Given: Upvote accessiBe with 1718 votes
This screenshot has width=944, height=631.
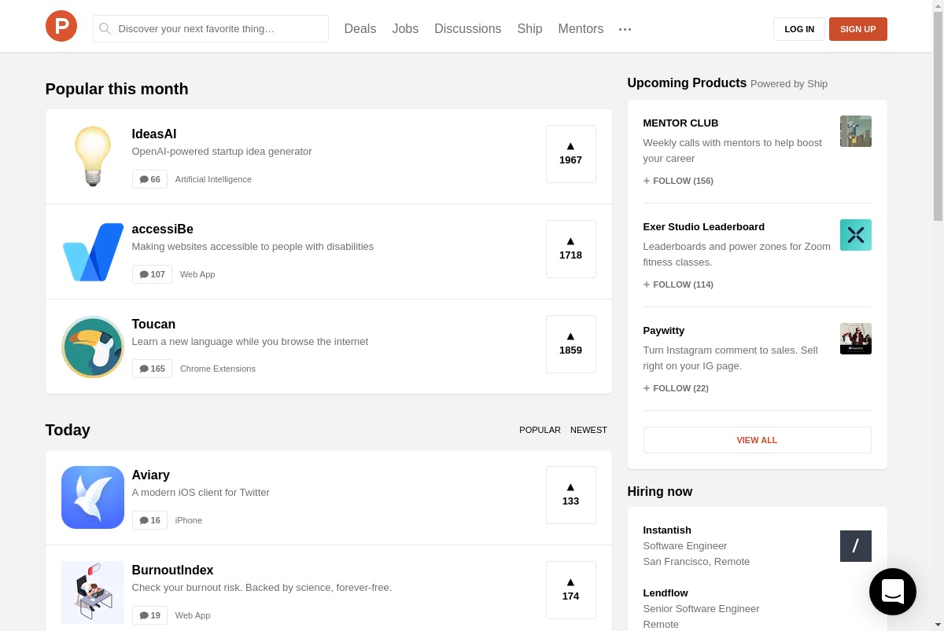Looking at the screenshot, I should [x=571, y=249].
